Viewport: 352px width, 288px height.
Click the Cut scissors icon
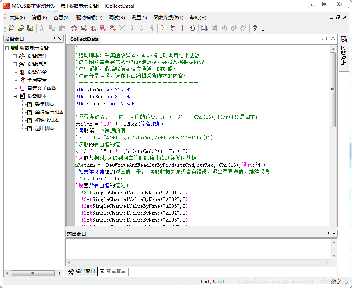(42, 28)
